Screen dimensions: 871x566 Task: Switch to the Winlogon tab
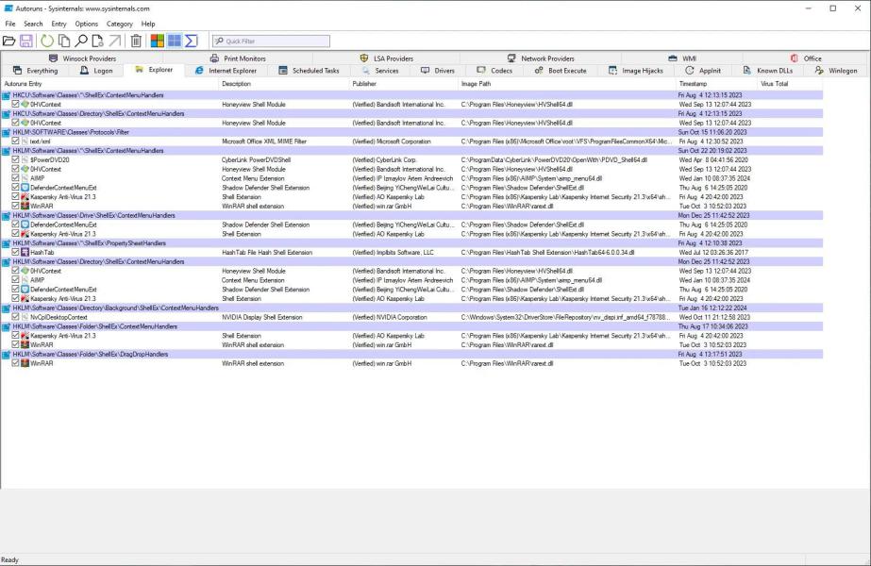click(x=836, y=71)
